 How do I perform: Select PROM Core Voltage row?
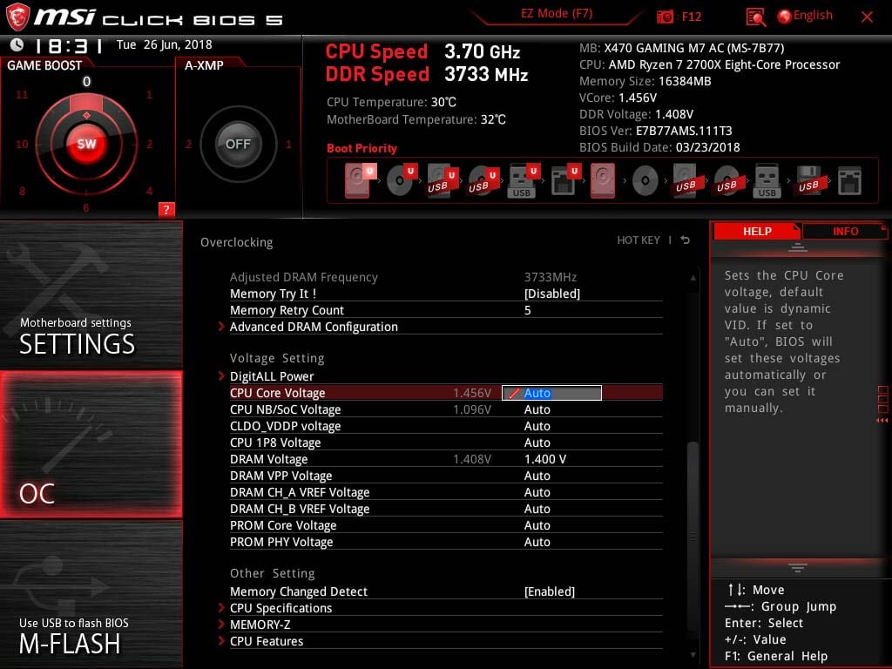446,525
